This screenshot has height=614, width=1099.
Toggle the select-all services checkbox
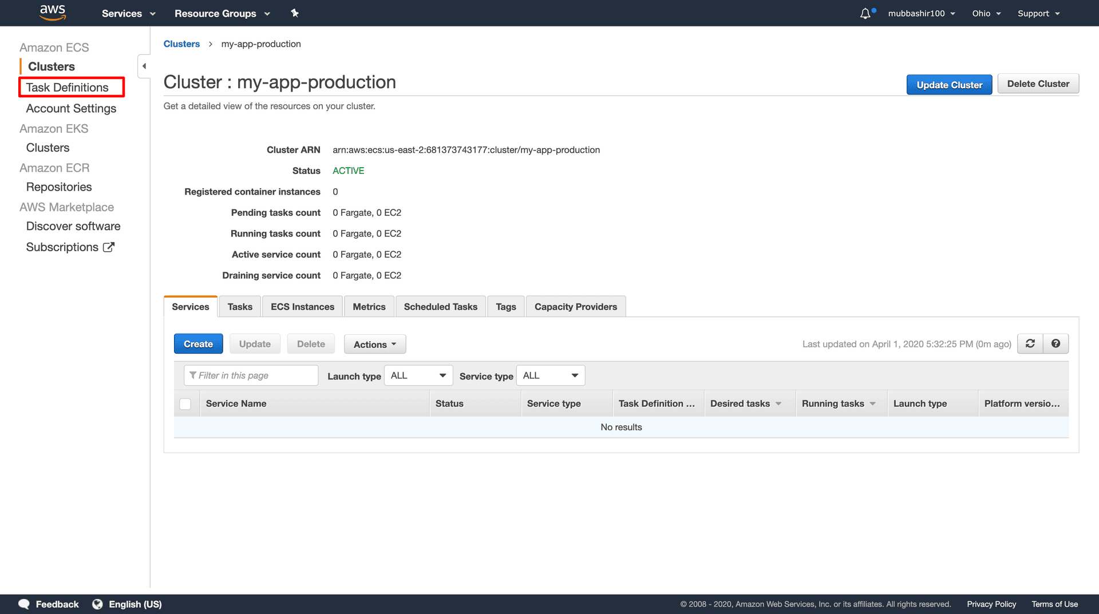point(185,404)
